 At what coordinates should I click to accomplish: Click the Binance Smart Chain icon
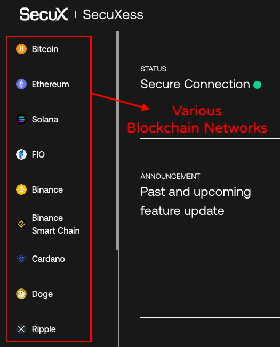(21, 224)
